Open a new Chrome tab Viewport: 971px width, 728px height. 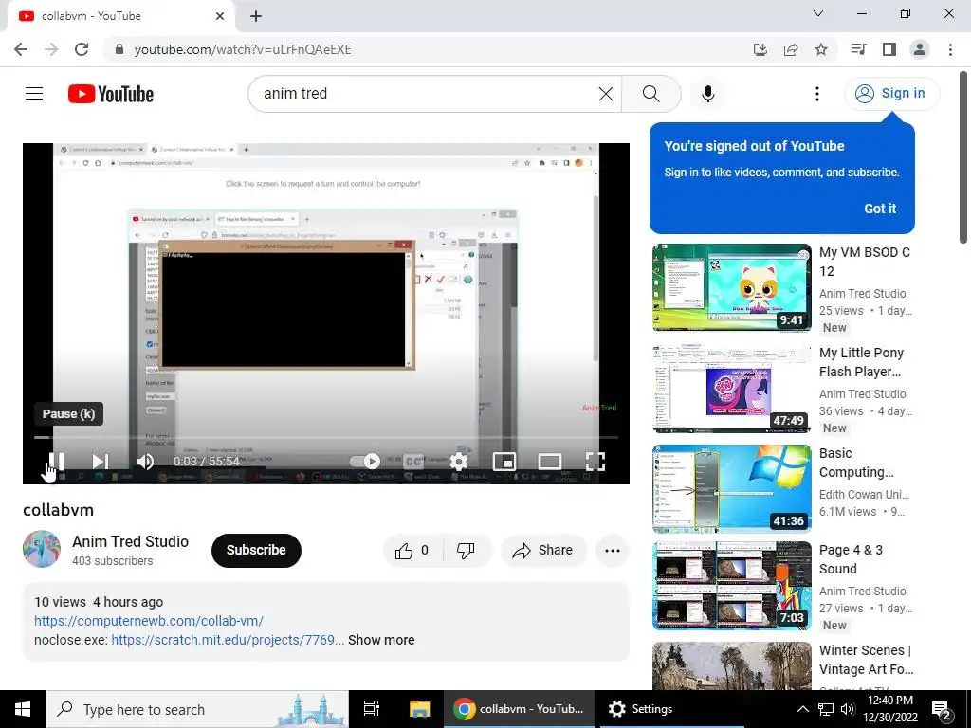256,16
